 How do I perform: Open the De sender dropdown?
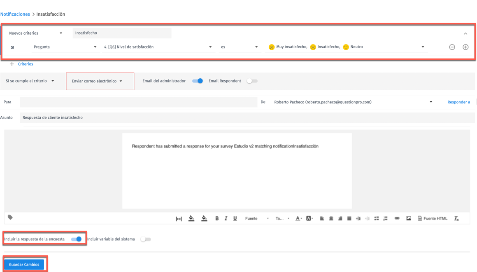(x=353, y=102)
